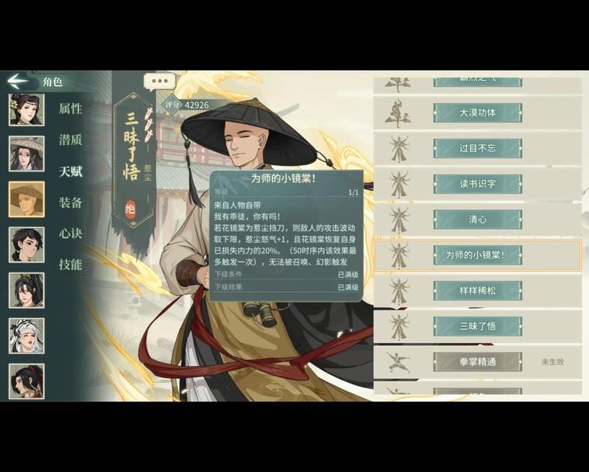This screenshot has height=472, width=589.
Task: Click the red 绝 rank seal
Action: [x=130, y=208]
